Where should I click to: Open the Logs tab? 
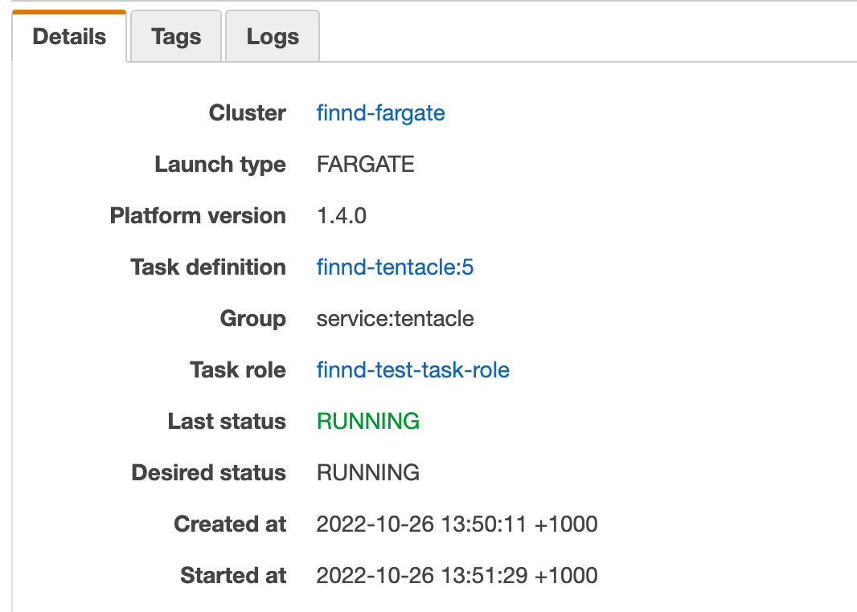pyautogui.click(x=273, y=35)
